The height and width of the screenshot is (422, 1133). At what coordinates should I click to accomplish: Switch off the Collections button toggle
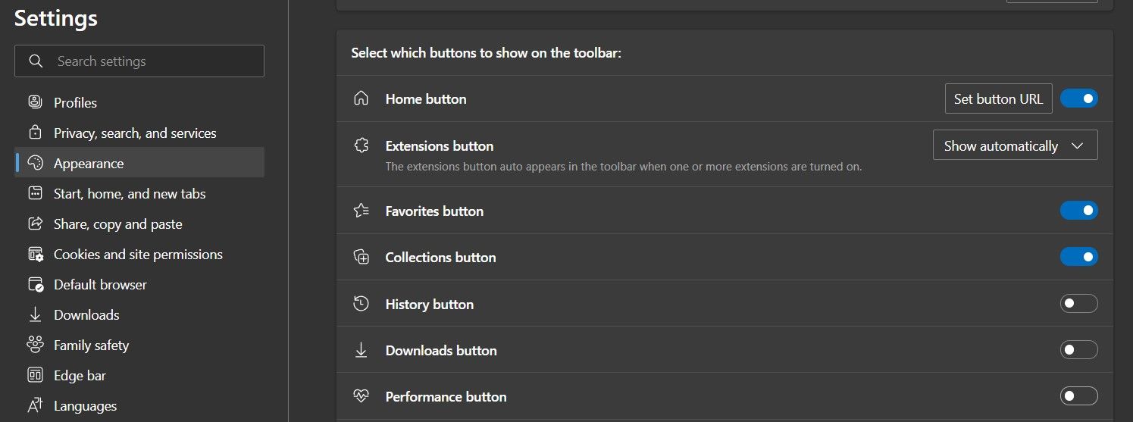point(1078,257)
